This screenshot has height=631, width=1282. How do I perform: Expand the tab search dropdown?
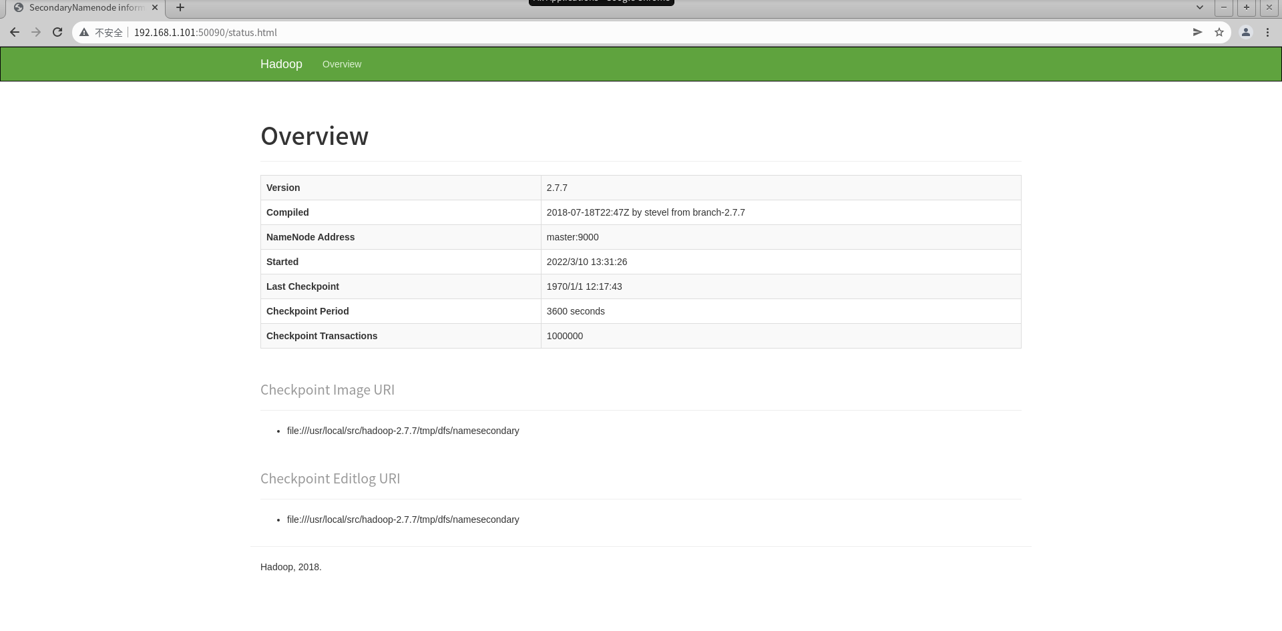tap(1200, 7)
